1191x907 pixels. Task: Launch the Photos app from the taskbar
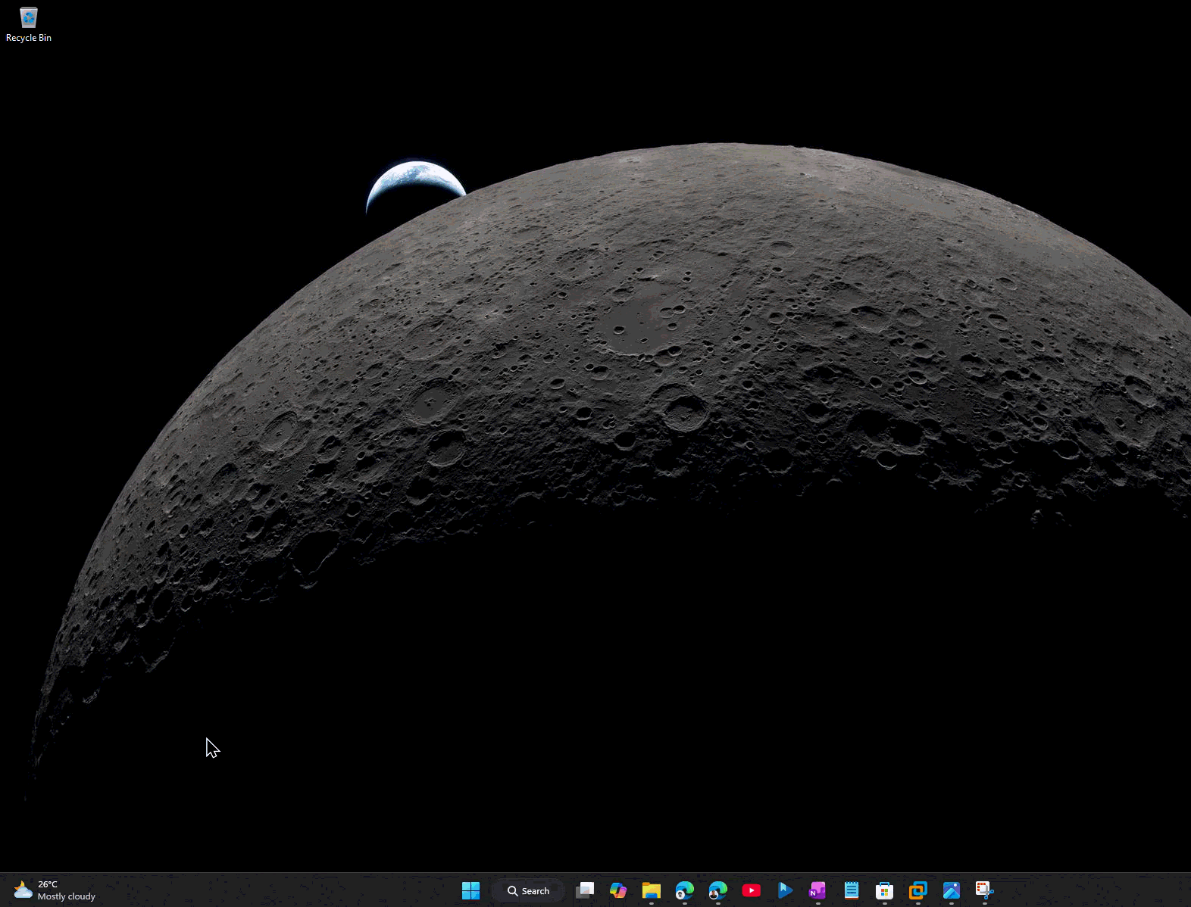point(952,890)
